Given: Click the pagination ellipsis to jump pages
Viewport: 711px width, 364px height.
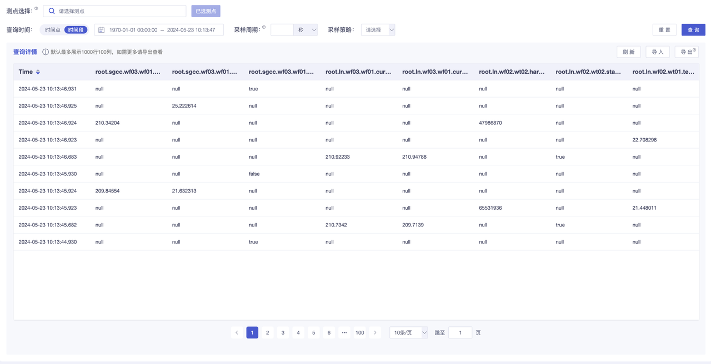Looking at the screenshot, I should 344,333.
